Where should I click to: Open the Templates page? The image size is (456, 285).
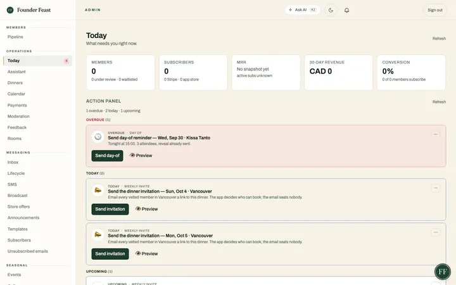coord(18,229)
